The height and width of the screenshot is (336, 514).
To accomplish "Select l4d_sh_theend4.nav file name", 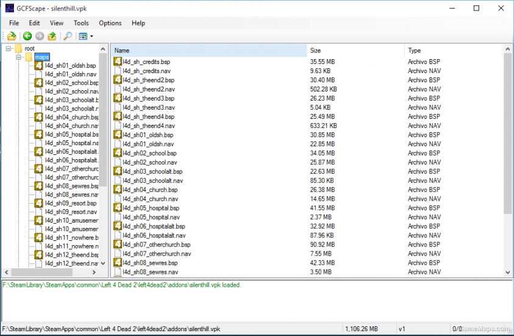I will click(149, 126).
